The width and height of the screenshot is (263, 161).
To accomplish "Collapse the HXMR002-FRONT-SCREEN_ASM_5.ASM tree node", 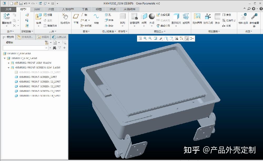I will 9,68.
